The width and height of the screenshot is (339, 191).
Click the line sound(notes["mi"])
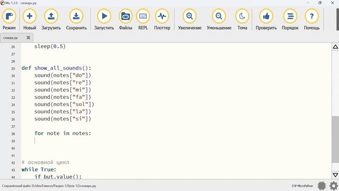(63, 90)
